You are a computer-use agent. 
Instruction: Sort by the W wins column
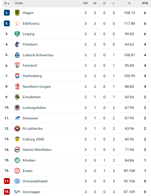pyautogui.click(x=95, y=3)
